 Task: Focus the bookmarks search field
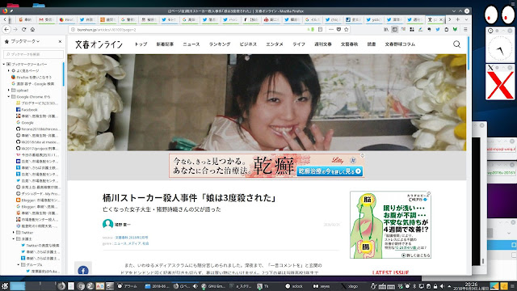point(33,54)
